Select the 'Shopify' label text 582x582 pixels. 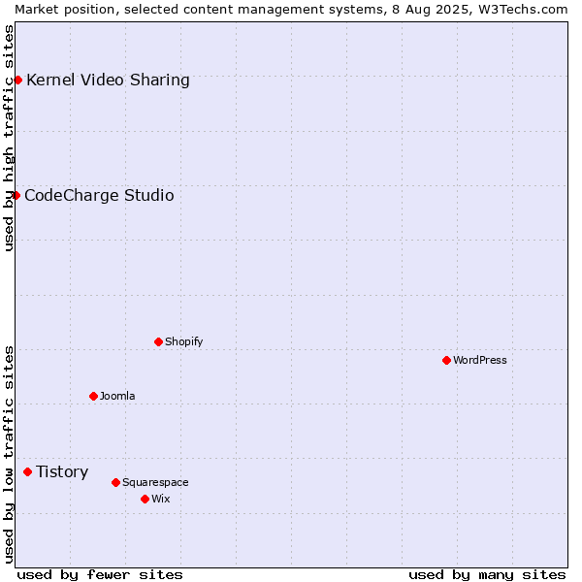tap(184, 341)
